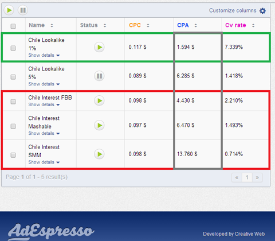Expand Show details for Chile Lookalike 5%
275x241 pixels.
44,84
